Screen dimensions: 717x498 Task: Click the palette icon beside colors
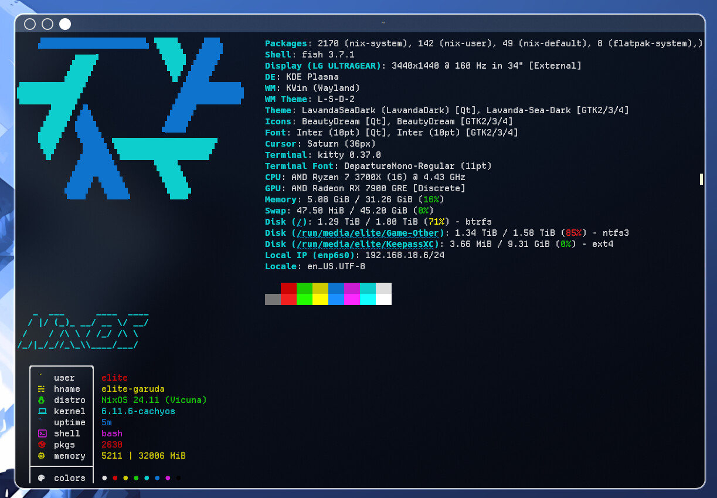coord(42,478)
